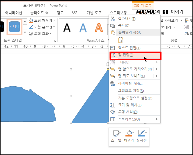This screenshot has height=155, width=193.
Task: Select 기본 도형으로 설정(D) entry
Action: (135, 98)
